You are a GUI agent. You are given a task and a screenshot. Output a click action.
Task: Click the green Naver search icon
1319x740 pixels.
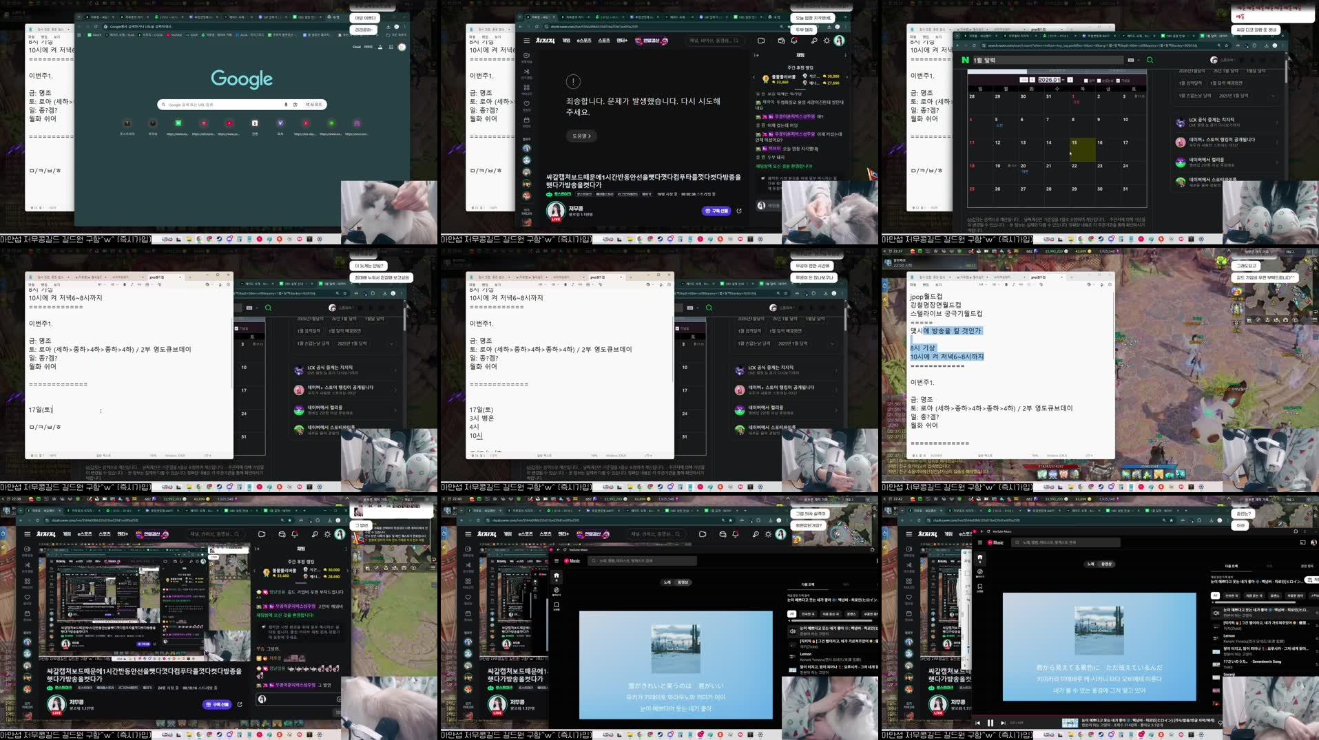1149,61
